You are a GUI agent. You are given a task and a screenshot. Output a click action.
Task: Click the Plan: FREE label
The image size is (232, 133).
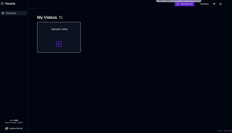tap(14, 120)
